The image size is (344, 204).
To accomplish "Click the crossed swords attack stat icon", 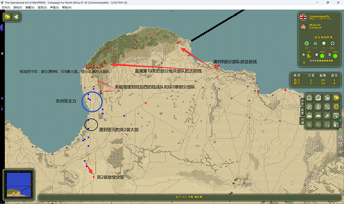I will [x=315, y=43].
